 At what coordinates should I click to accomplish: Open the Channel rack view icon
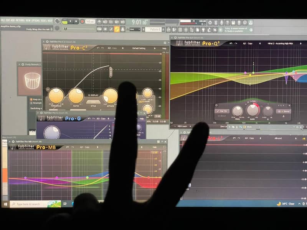(x=180, y=30)
